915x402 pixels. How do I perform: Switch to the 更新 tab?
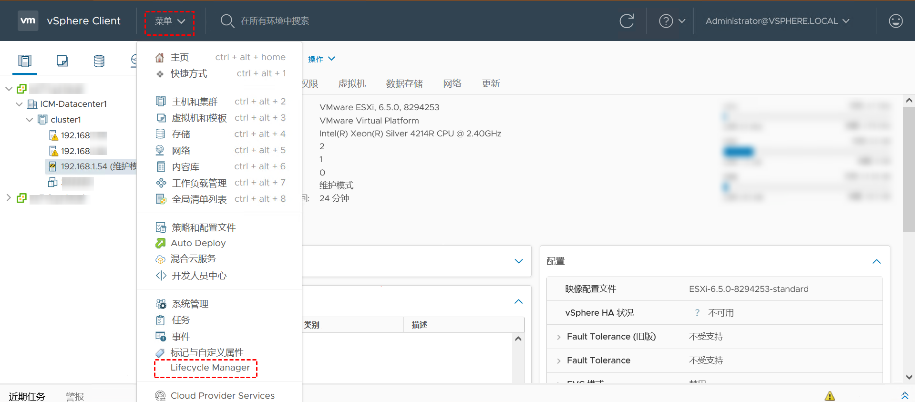click(x=491, y=83)
